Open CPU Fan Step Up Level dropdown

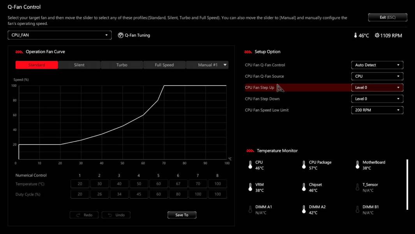point(377,87)
